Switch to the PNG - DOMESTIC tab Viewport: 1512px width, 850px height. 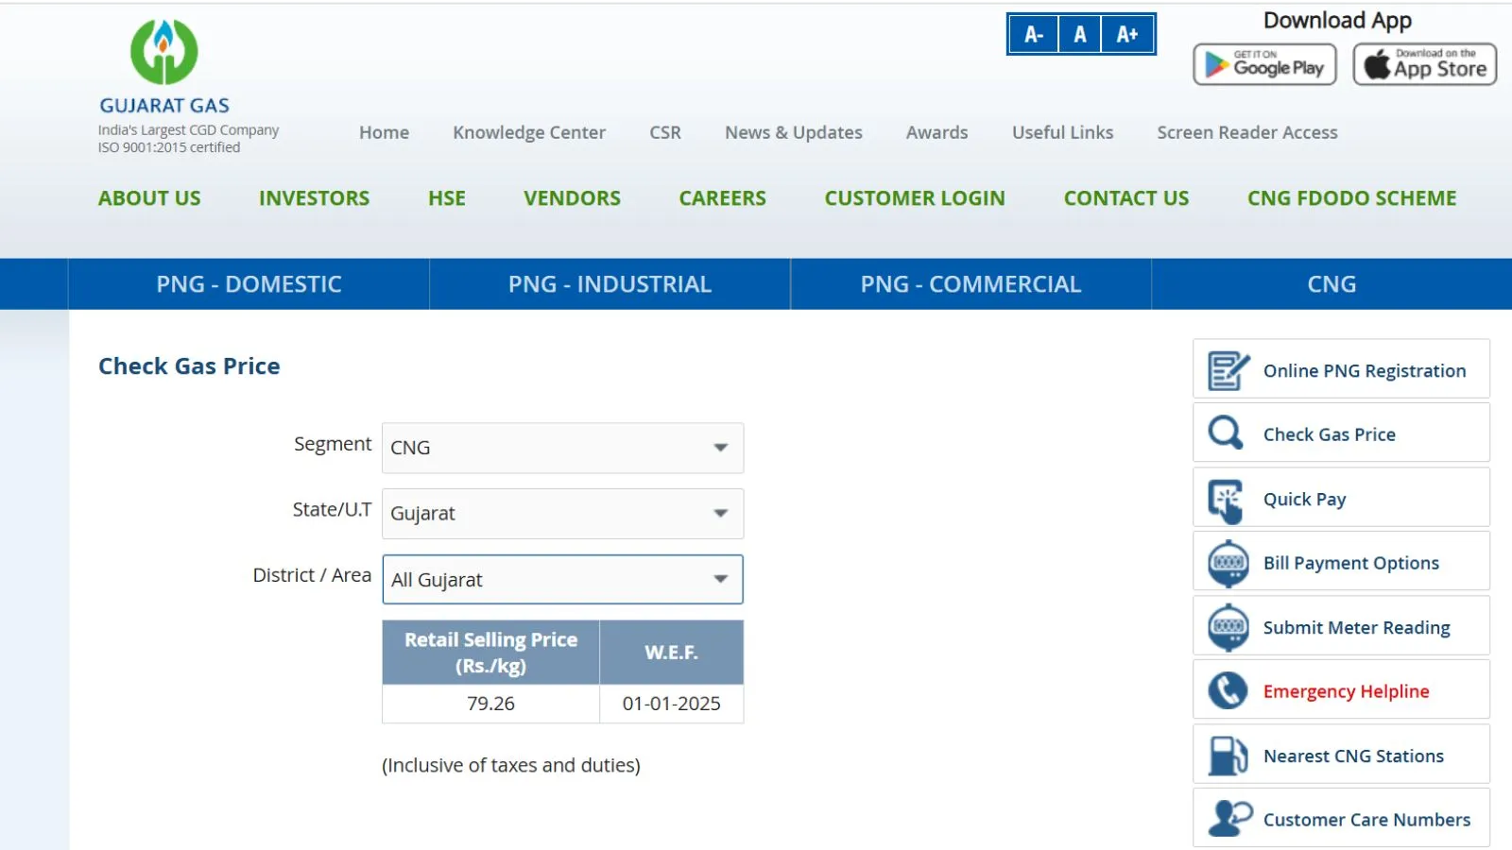click(249, 283)
